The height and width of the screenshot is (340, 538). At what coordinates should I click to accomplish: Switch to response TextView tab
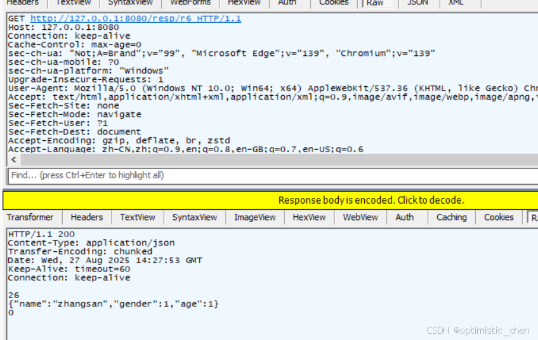[138, 218]
